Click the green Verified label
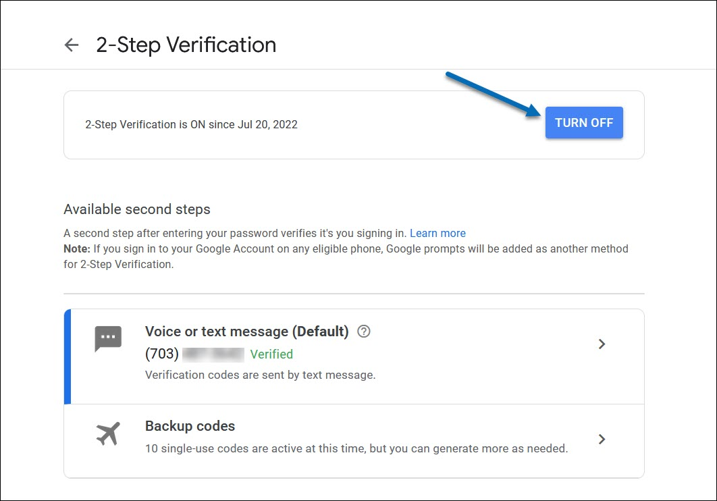The width and height of the screenshot is (717, 501). [x=271, y=354]
